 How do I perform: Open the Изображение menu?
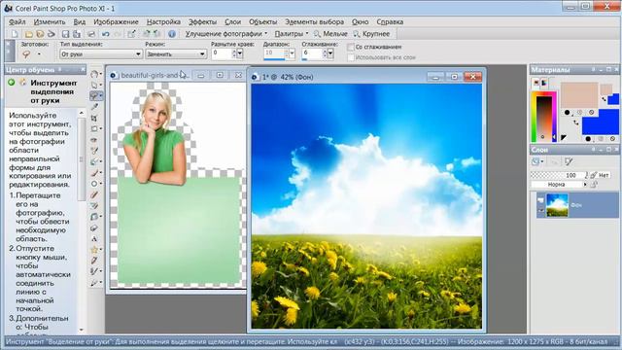(116, 21)
